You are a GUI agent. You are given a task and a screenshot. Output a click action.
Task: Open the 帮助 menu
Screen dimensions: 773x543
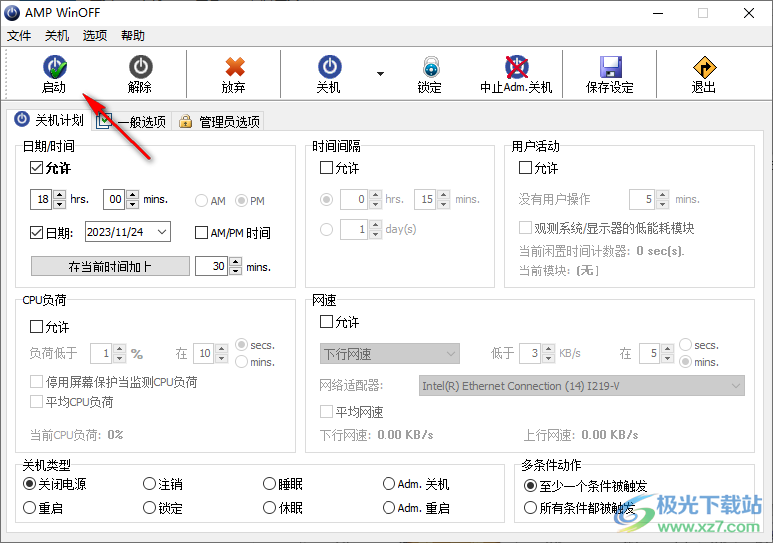[x=133, y=36]
